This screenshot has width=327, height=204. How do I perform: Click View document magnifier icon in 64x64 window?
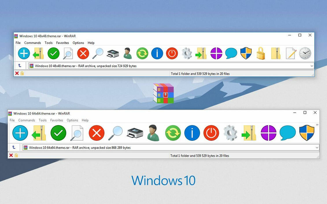pyautogui.click(x=77, y=133)
